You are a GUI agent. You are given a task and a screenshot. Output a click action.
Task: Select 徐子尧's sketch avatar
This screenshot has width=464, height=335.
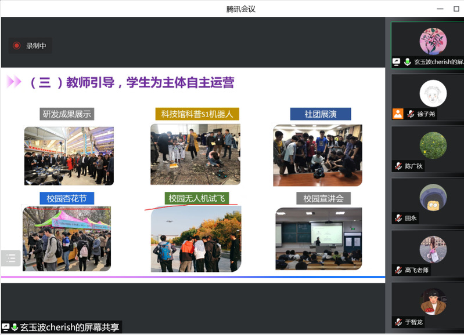point(433,93)
